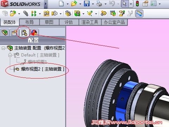Click the Undo arrow icon
The image size is (169, 127).
pyautogui.click(x=112, y=4)
